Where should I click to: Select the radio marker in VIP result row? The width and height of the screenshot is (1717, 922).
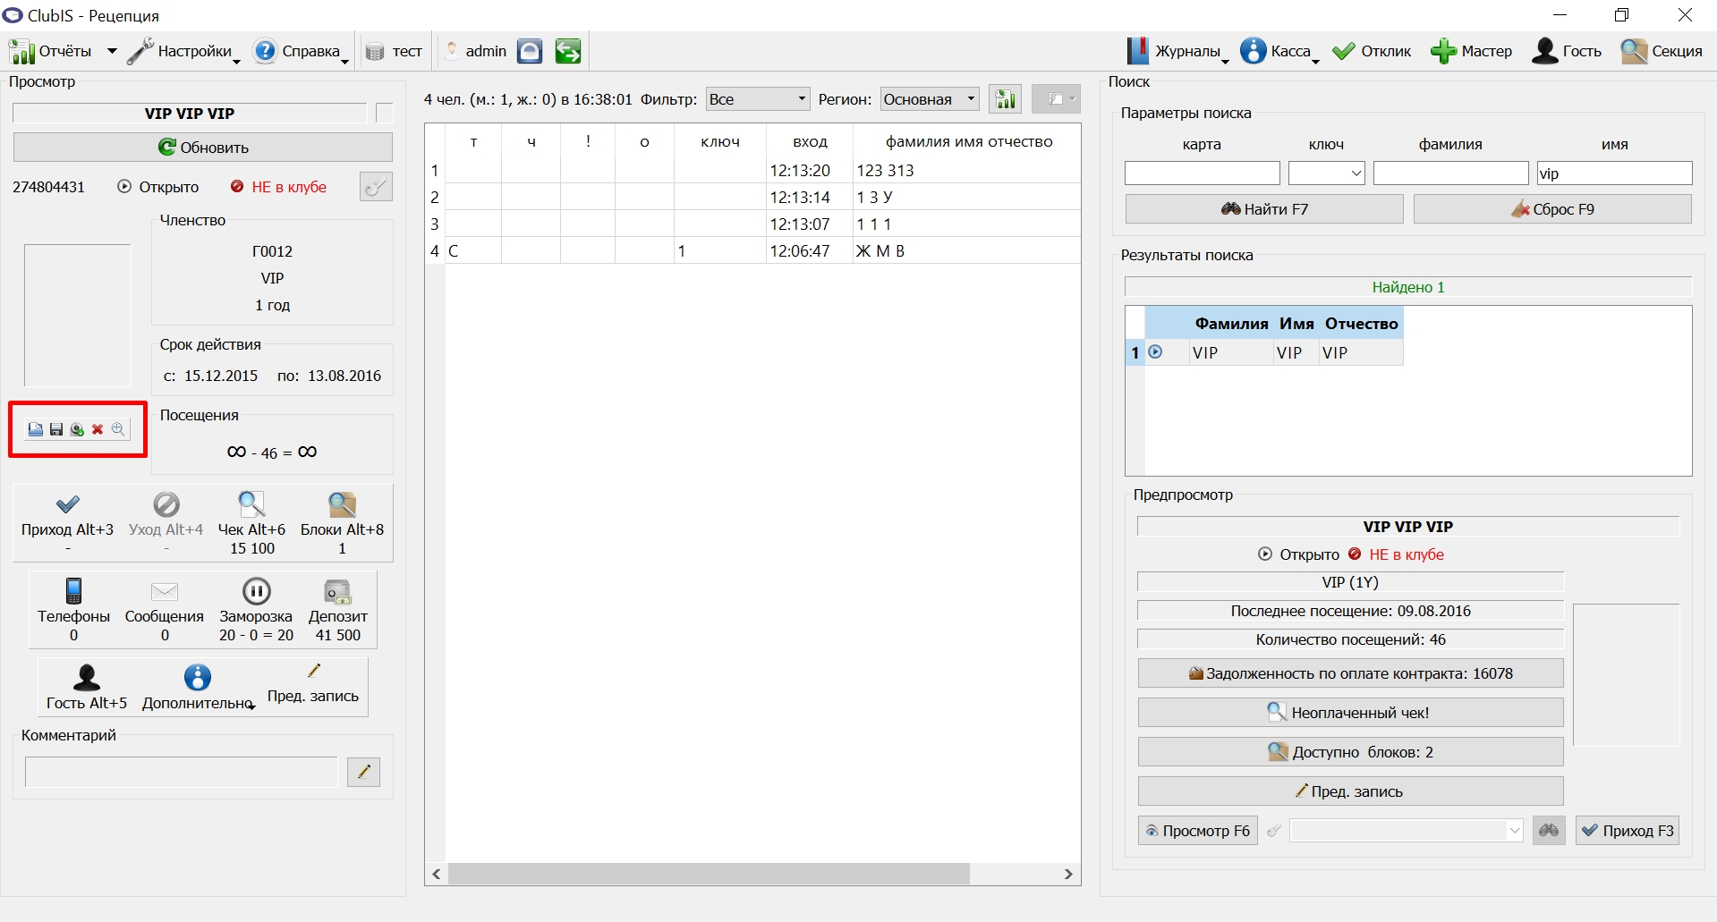click(x=1155, y=352)
